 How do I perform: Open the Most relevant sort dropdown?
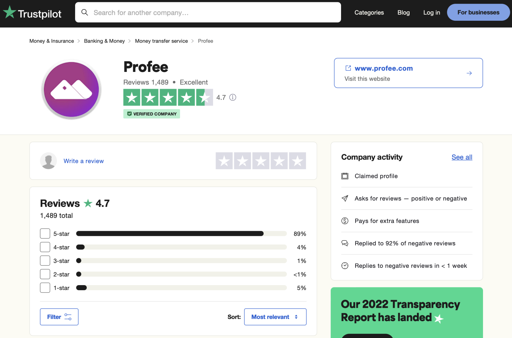[x=275, y=317]
